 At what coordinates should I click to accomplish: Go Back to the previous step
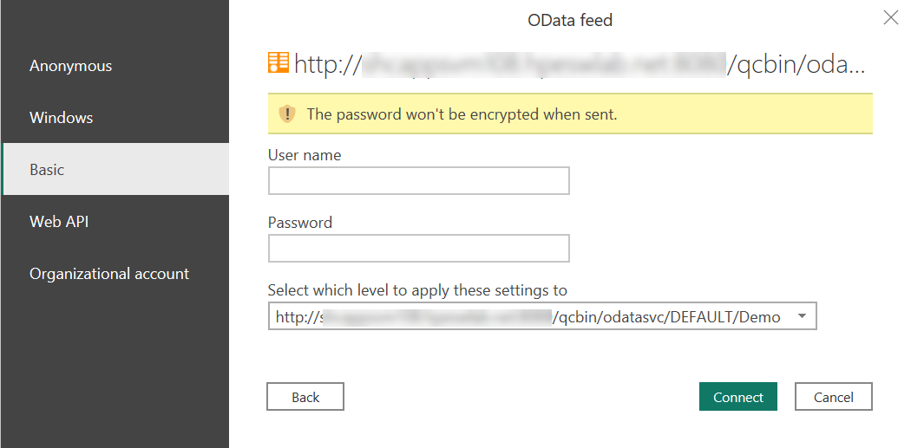click(x=305, y=397)
